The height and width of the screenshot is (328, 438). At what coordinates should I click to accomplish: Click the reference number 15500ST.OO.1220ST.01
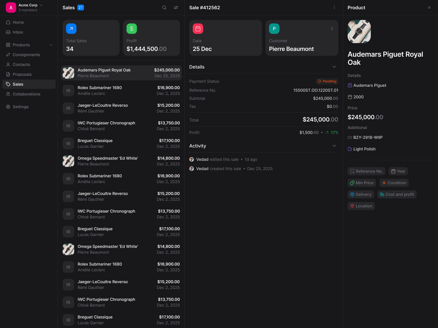click(x=316, y=90)
